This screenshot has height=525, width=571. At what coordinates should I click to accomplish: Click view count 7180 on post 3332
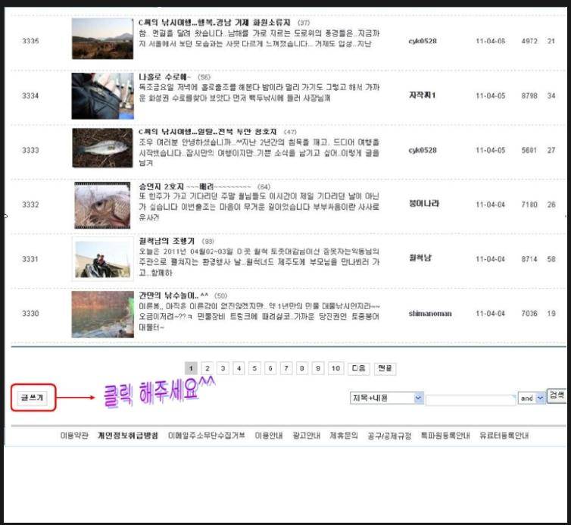pyautogui.click(x=529, y=205)
